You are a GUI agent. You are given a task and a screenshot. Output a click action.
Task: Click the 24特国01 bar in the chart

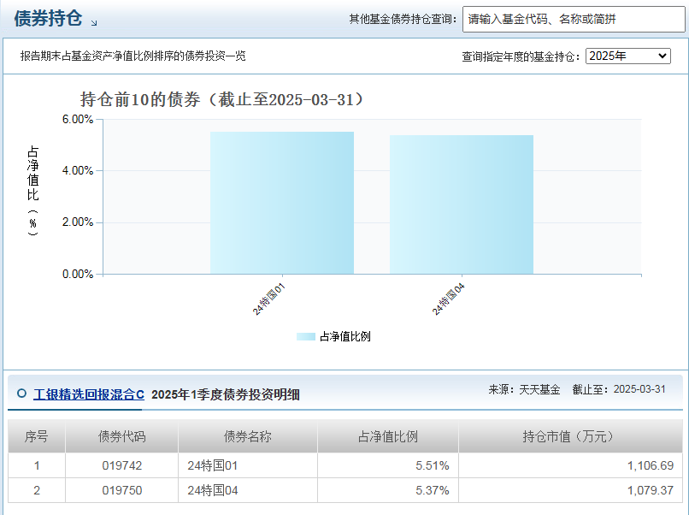[x=281, y=203]
